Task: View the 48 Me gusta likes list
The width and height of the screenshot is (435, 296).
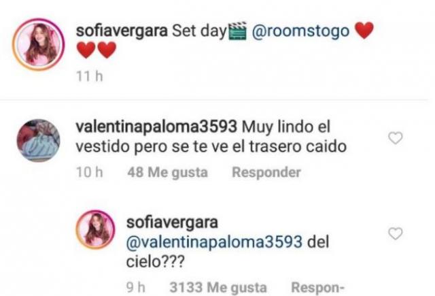Action: point(168,172)
